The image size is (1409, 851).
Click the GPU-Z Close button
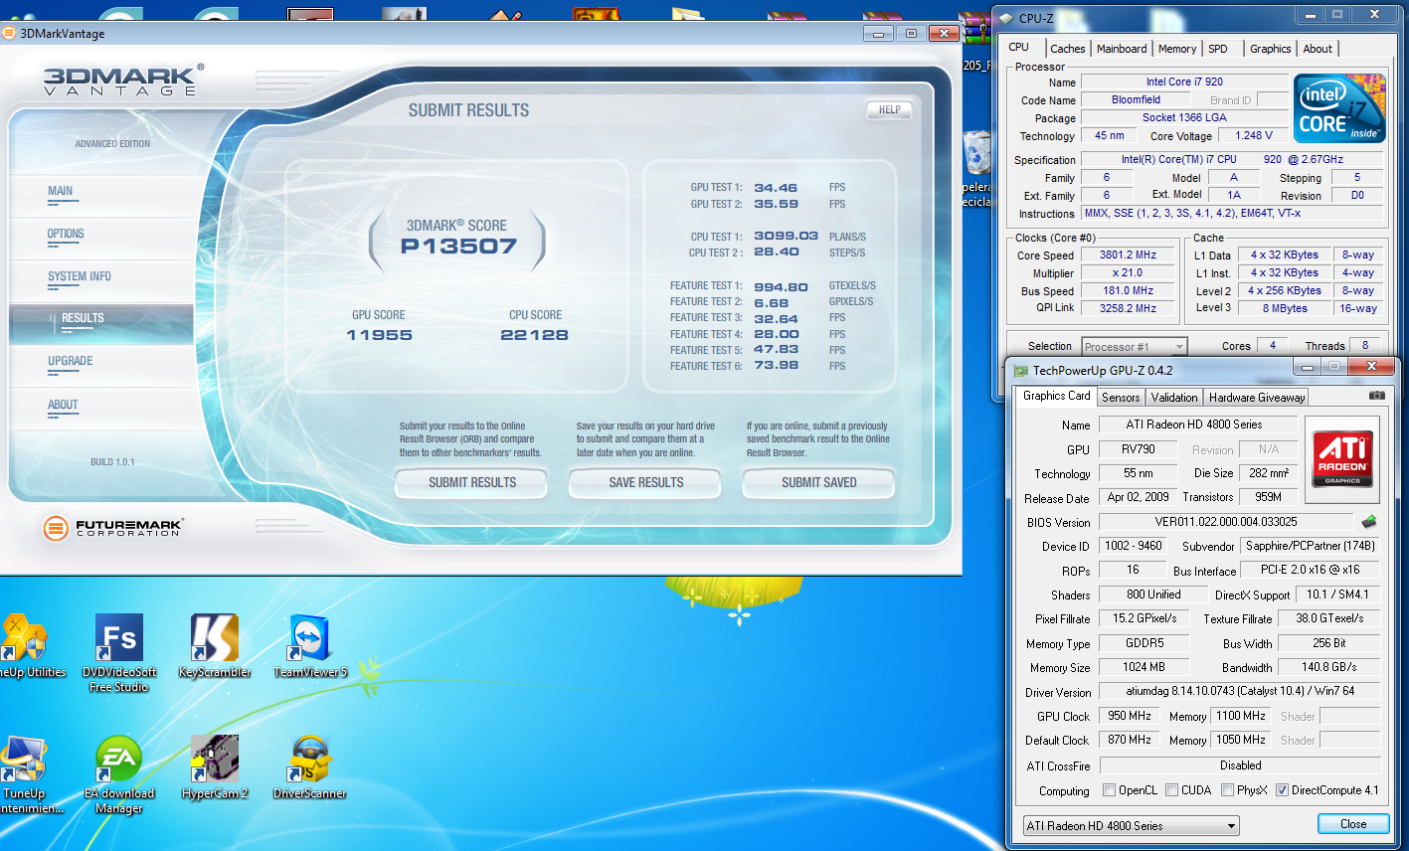click(1352, 824)
